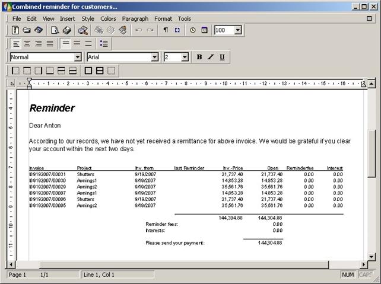Show paragraph marks with pilcrow icon
Viewport: 381px width, 284px height.
pos(166,30)
